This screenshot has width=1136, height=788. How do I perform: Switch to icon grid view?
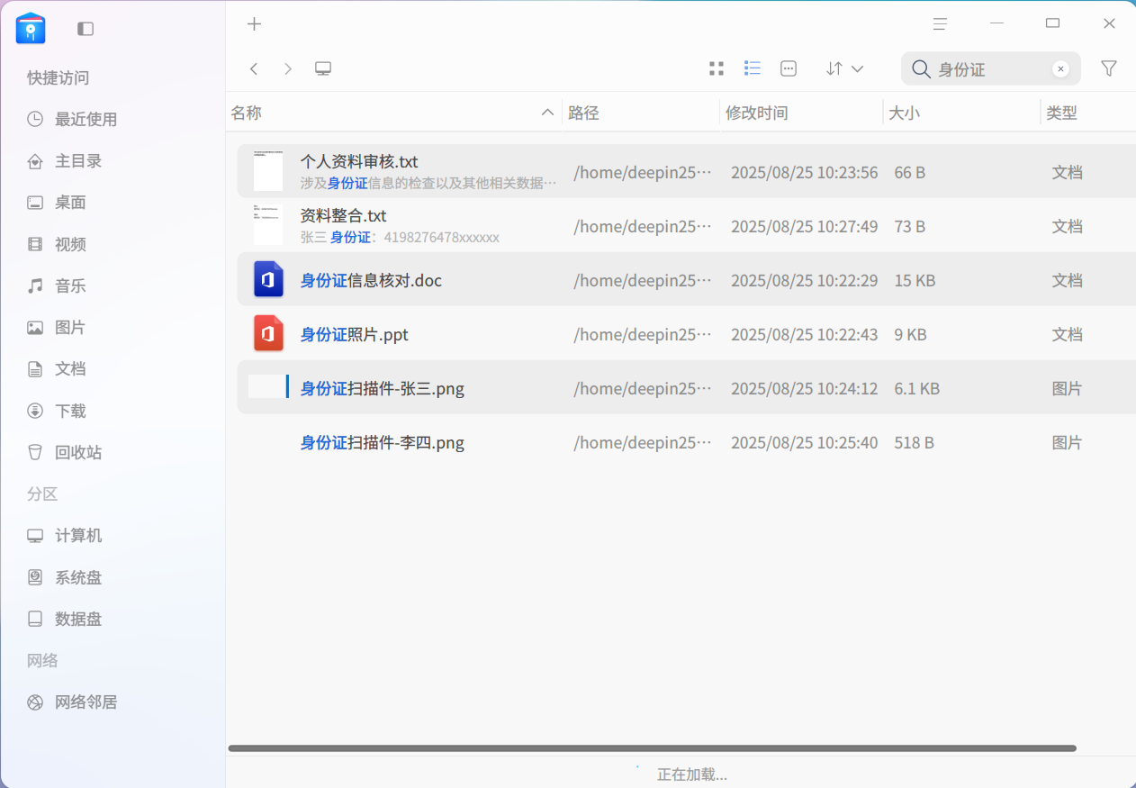(717, 68)
